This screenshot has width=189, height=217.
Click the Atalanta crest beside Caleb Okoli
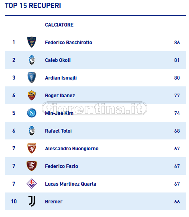(x=32, y=60)
